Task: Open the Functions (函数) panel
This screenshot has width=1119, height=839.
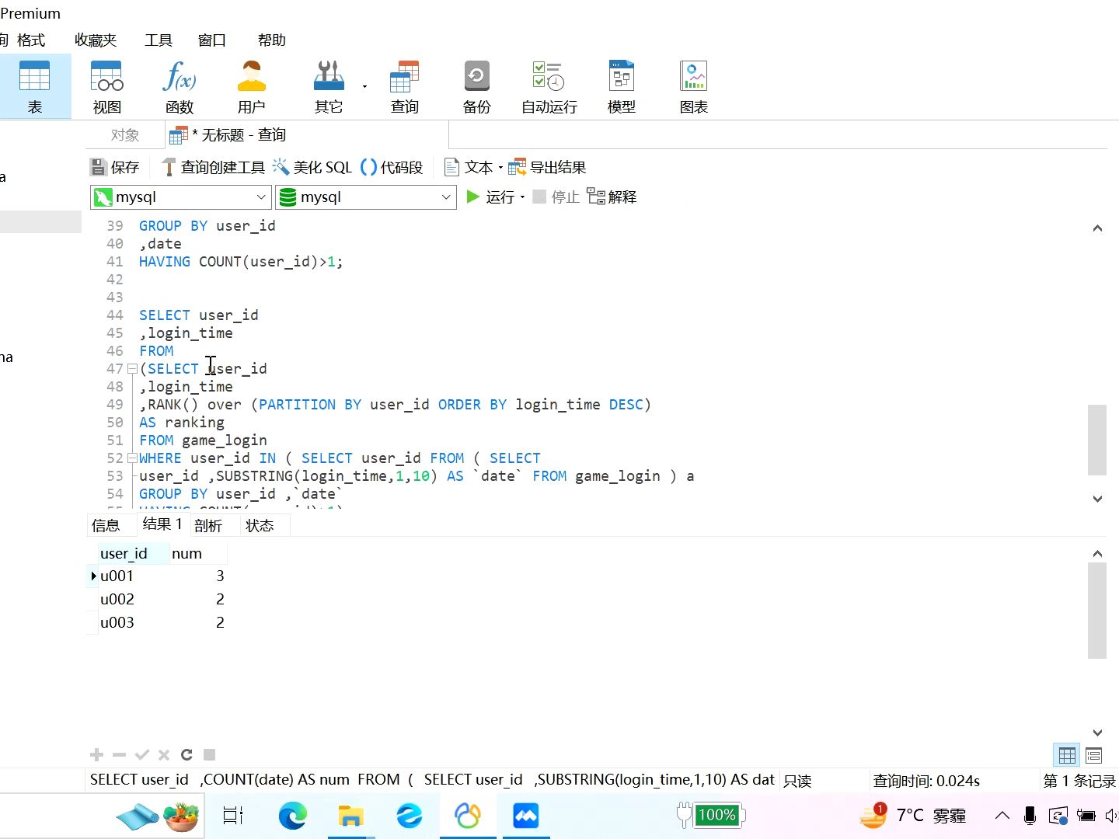Action: (x=180, y=85)
